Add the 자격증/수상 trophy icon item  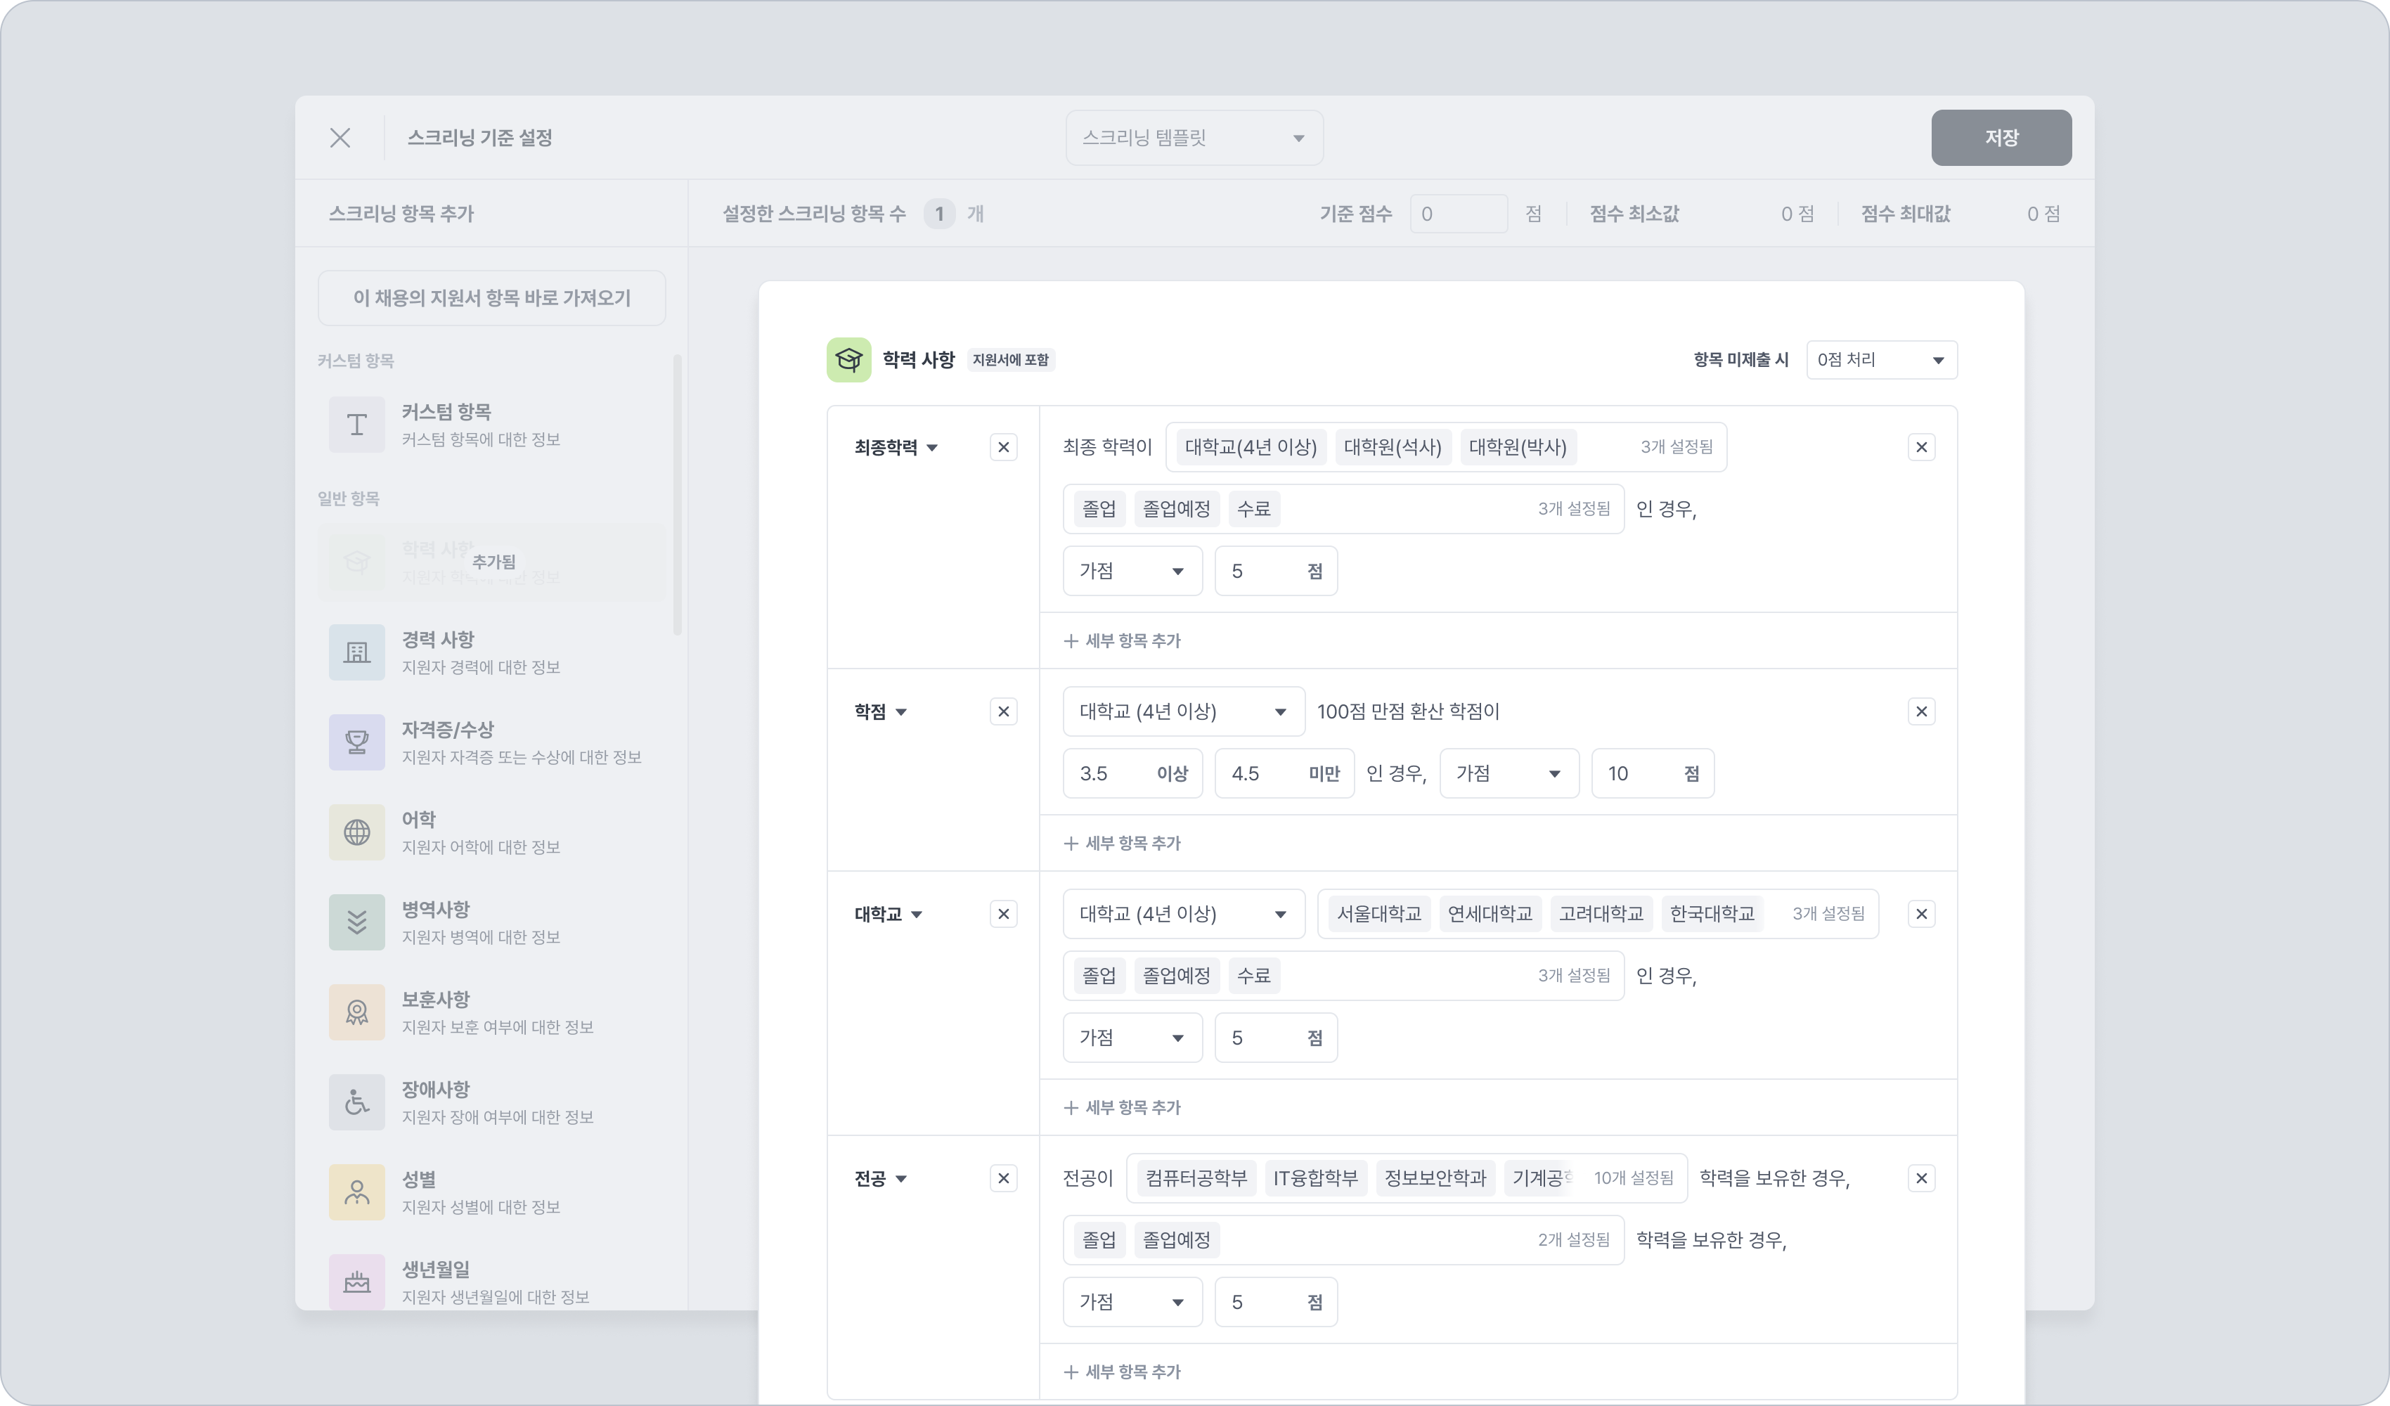pos(356,742)
